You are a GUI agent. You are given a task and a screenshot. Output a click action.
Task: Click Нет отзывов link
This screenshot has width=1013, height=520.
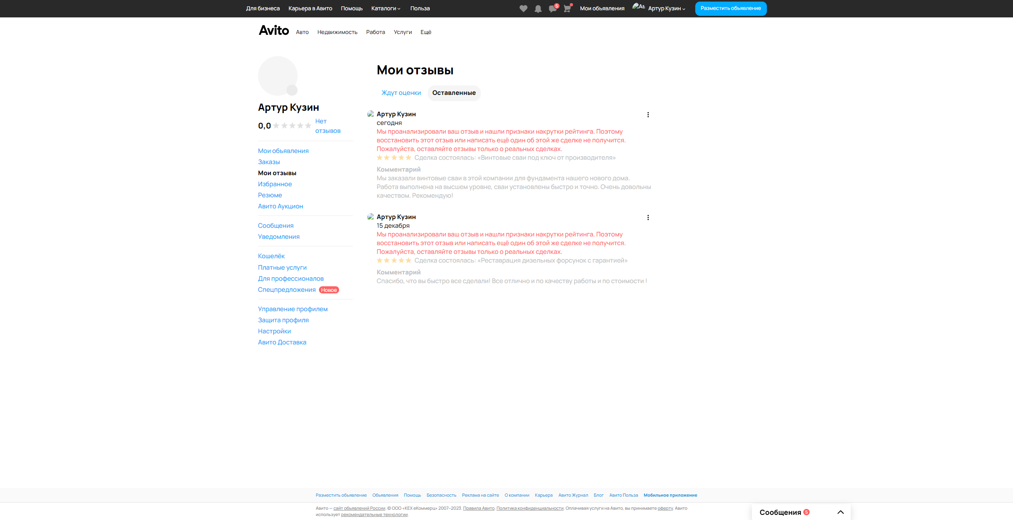(327, 126)
